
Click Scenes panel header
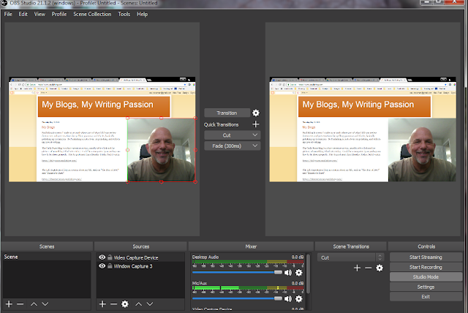click(x=47, y=246)
